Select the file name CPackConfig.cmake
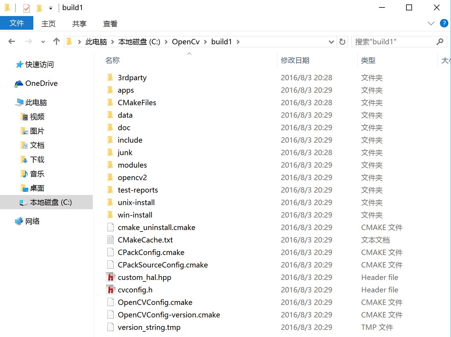This screenshot has width=451, height=337. (x=151, y=253)
